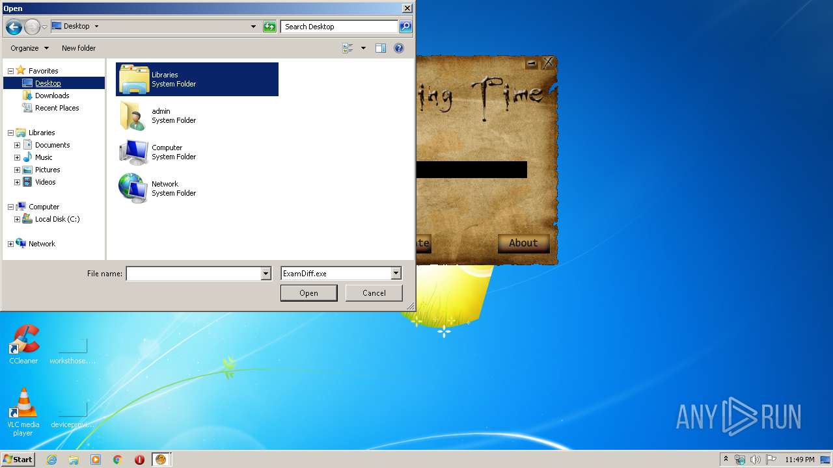Select the admin user folder icon
Image resolution: width=833 pixels, height=468 pixels.
tap(134, 116)
